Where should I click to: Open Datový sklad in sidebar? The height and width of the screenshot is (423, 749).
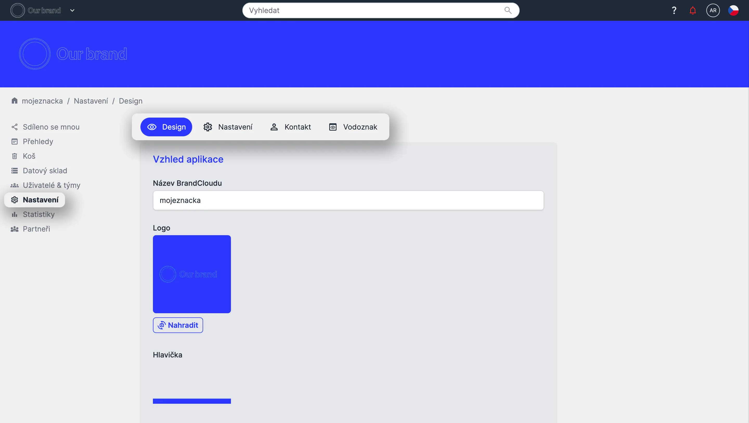point(45,171)
